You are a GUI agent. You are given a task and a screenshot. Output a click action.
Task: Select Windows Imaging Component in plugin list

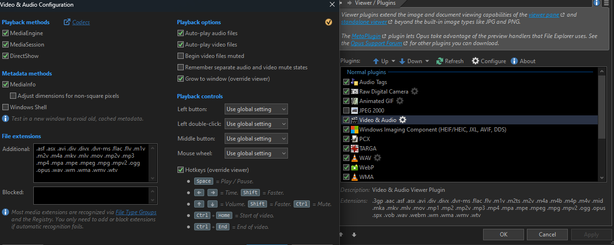[432, 130]
